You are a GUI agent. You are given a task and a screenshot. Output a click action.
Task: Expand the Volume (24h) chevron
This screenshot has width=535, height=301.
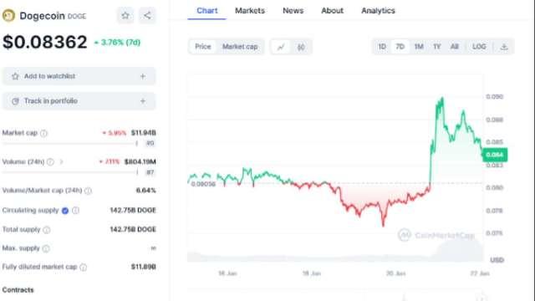pyautogui.click(x=61, y=161)
